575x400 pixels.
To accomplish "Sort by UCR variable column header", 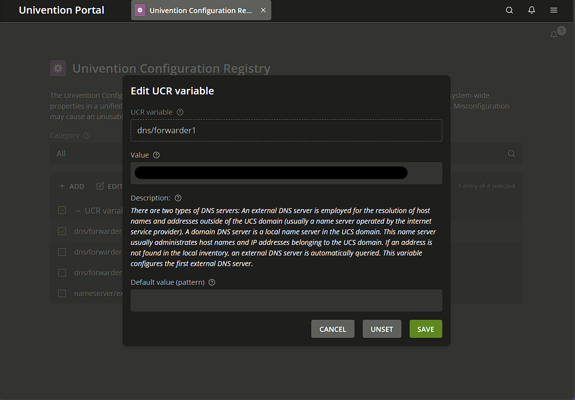I will click(99, 211).
